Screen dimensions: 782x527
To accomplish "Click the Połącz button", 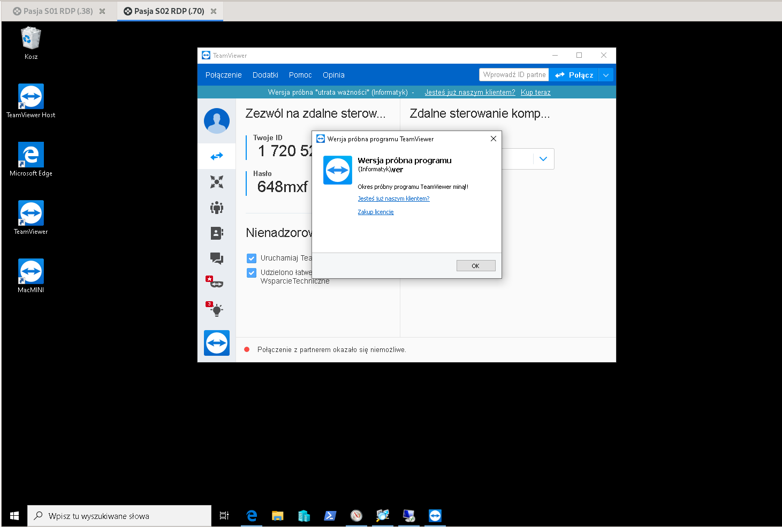I will [x=574, y=75].
